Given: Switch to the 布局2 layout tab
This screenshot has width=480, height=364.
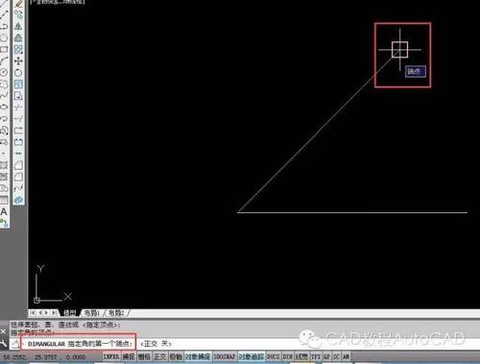Looking at the screenshot, I should tap(116, 313).
